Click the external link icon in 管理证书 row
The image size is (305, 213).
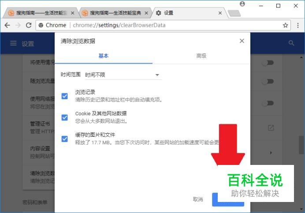271,128
